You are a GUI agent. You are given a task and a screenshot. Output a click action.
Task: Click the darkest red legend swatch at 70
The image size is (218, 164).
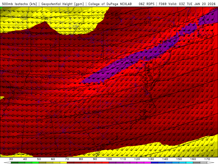[71, 163]
